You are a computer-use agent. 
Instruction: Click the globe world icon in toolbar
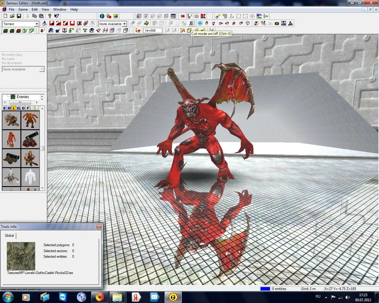[102, 16]
